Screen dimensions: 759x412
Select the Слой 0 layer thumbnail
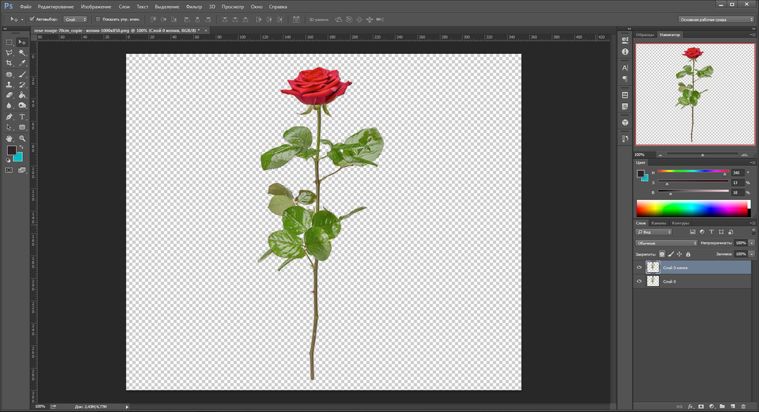click(653, 281)
